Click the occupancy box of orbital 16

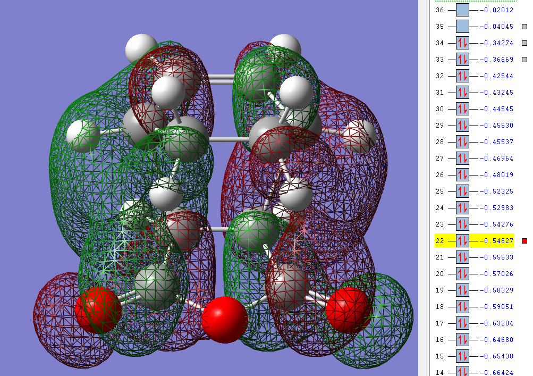tap(462, 340)
